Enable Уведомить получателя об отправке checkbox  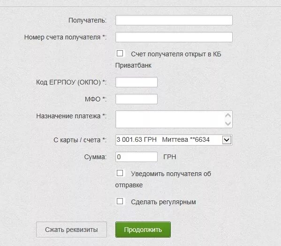click(x=120, y=173)
